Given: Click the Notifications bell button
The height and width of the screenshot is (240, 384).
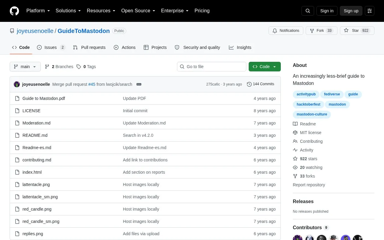Looking at the screenshot, I should 286,31.
